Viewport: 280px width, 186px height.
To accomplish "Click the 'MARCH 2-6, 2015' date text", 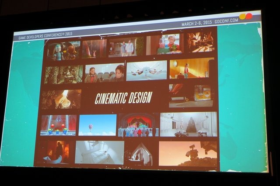I will pos(196,23).
